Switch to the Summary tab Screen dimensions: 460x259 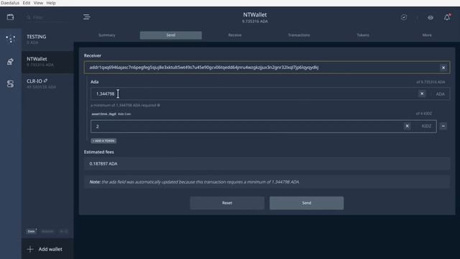(107, 35)
